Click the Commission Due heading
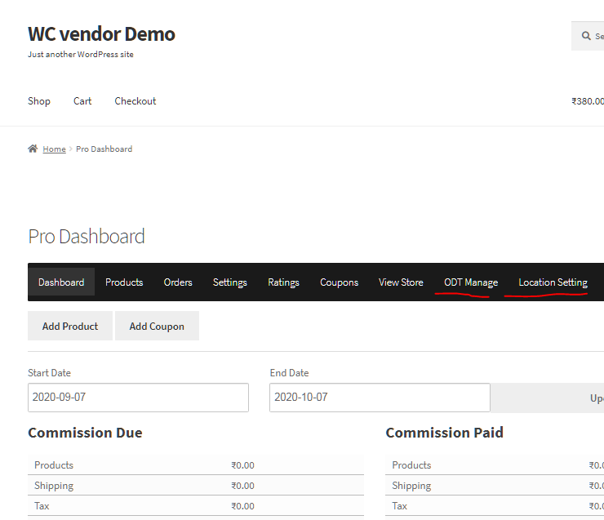 [x=85, y=433]
